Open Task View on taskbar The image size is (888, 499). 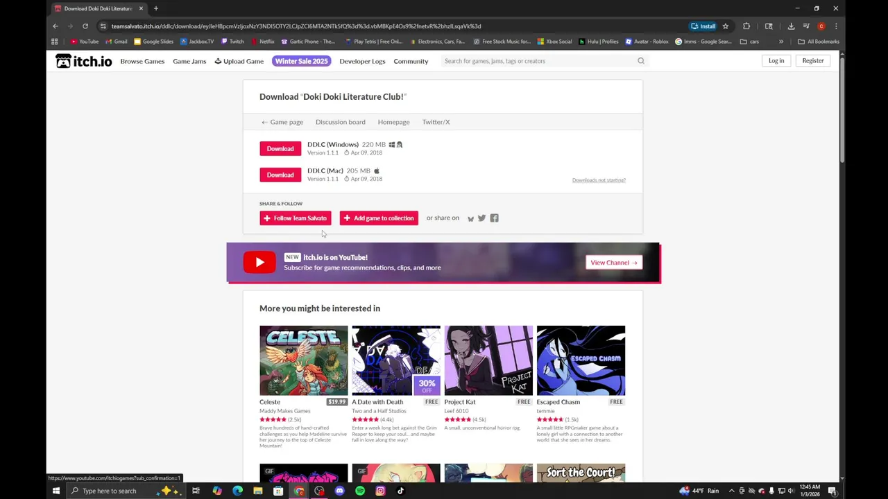point(196,491)
